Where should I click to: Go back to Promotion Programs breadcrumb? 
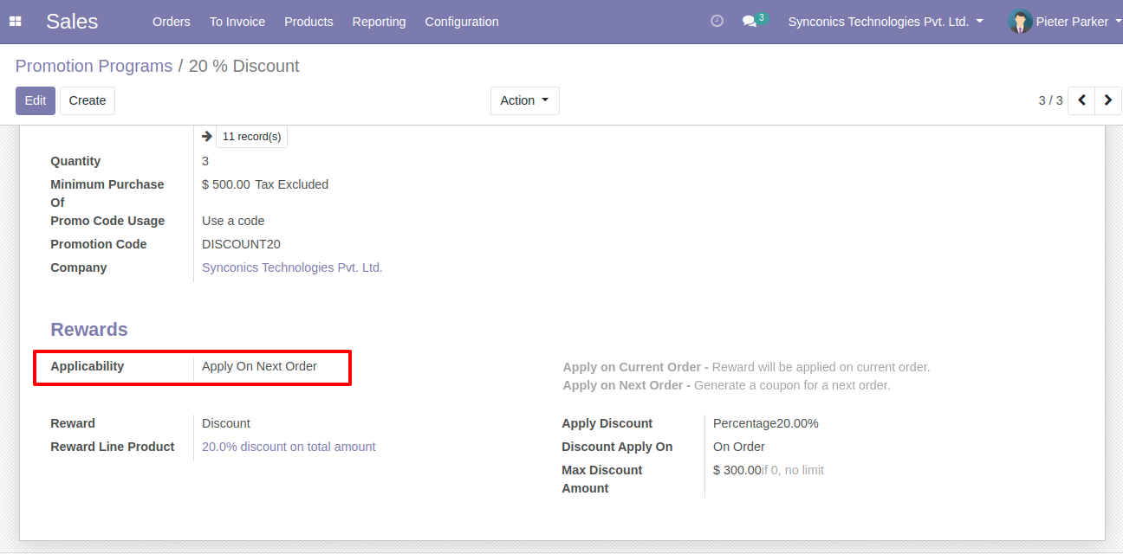[94, 66]
